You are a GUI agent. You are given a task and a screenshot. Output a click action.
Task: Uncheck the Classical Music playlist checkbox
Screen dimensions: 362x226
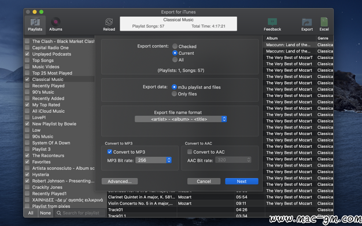tap(27, 79)
